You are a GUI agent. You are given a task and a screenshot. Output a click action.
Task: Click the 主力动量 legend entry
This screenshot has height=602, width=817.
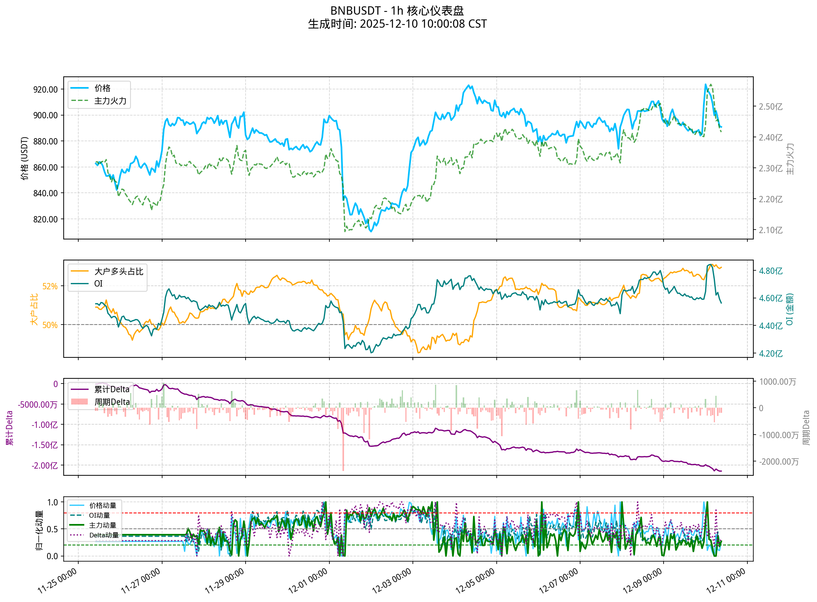click(103, 525)
